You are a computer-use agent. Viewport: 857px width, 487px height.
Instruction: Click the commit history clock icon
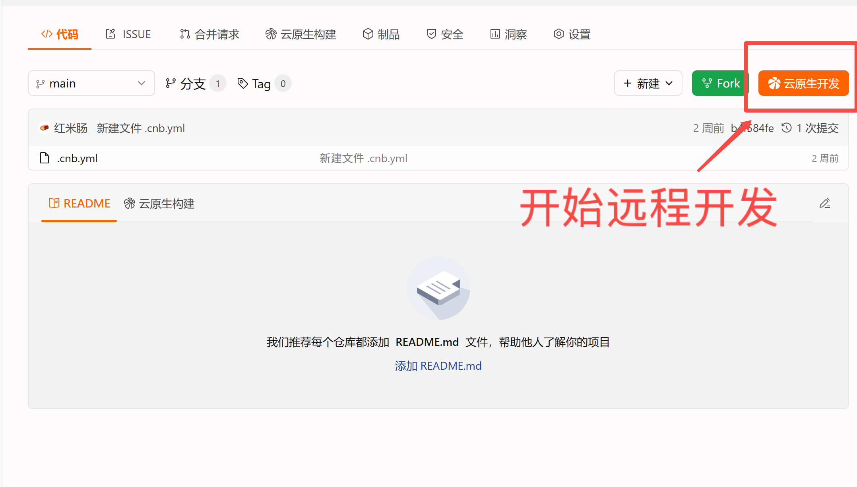click(x=786, y=128)
